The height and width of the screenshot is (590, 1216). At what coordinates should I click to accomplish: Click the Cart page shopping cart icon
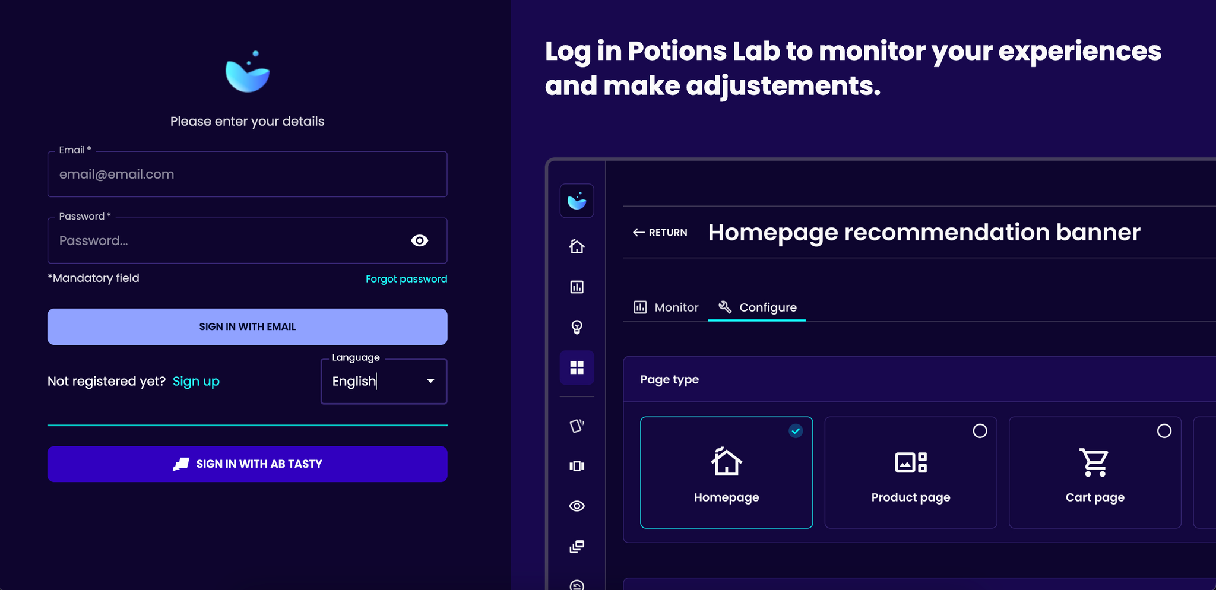click(1094, 462)
